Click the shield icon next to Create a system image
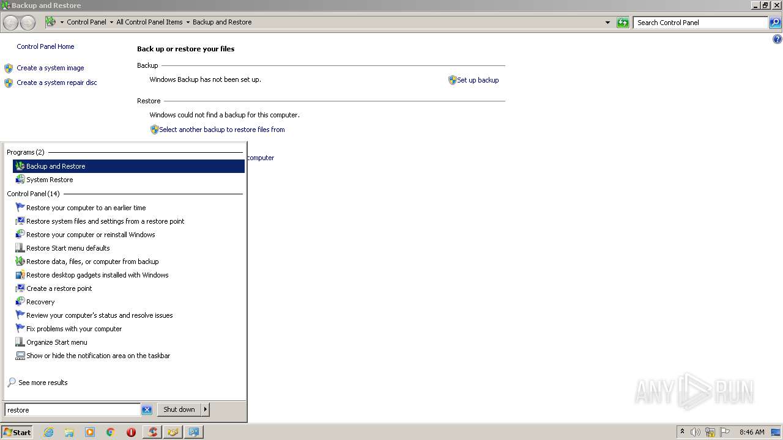 click(9, 68)
